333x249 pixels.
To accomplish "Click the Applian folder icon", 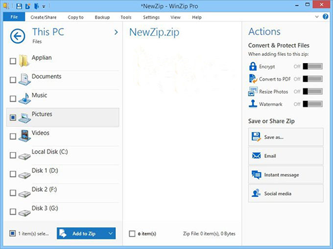I will (23, 60).
